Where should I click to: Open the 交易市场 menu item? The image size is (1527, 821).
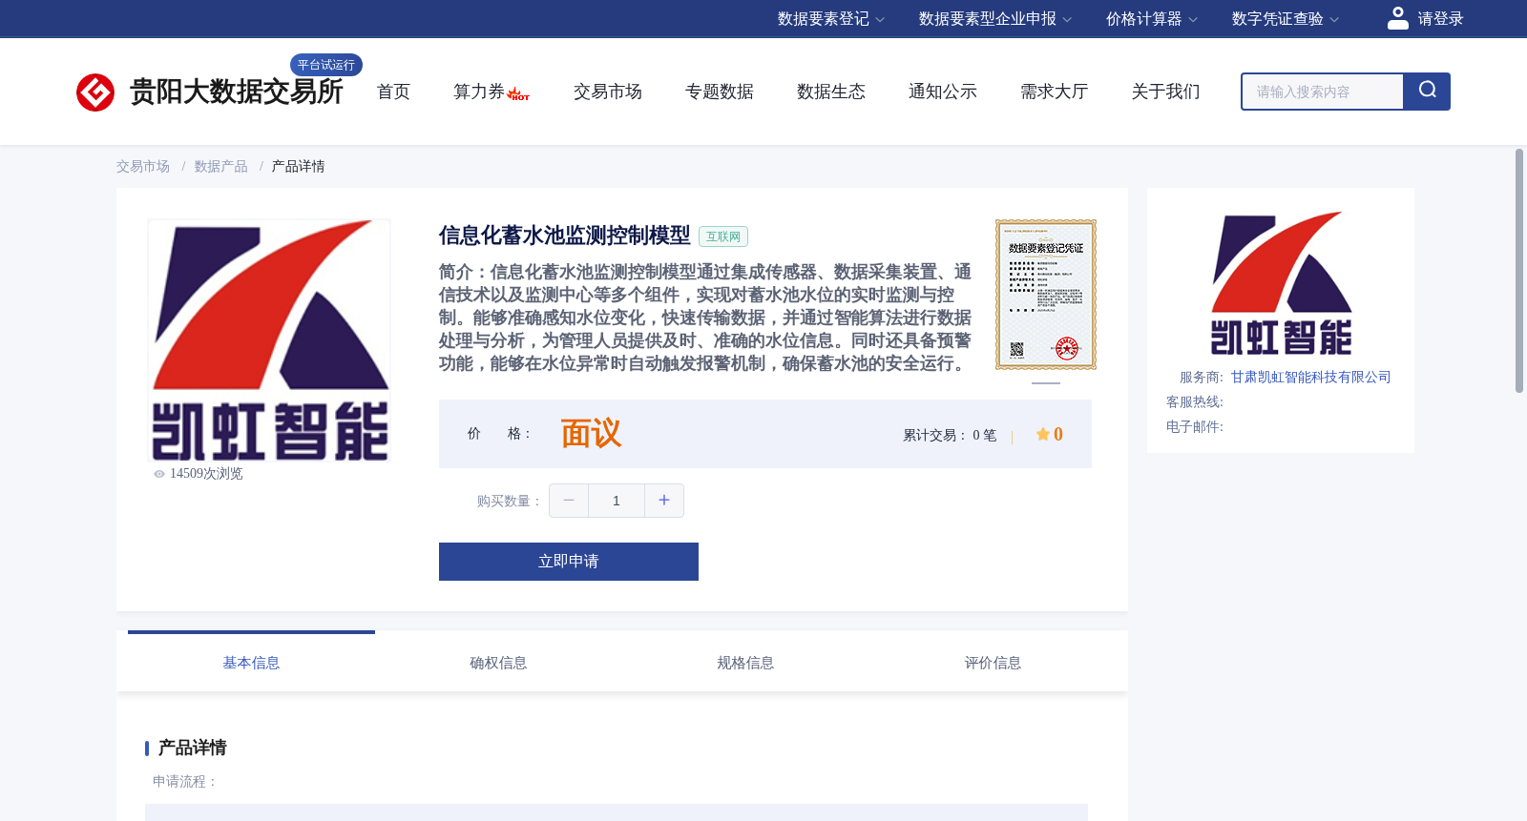point(608,92)
